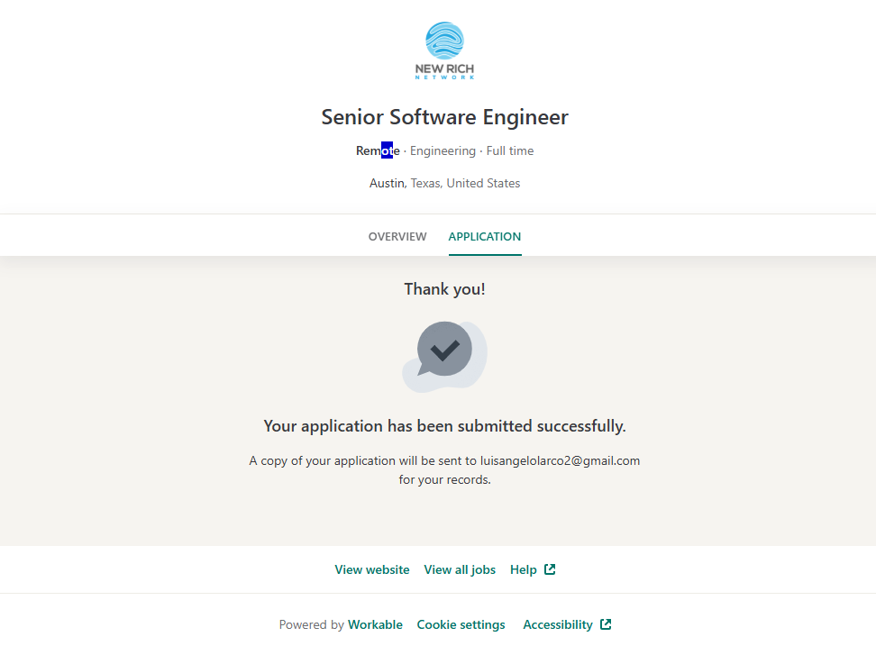
Task: Open the Accessibility link
Action: [558, 624]
